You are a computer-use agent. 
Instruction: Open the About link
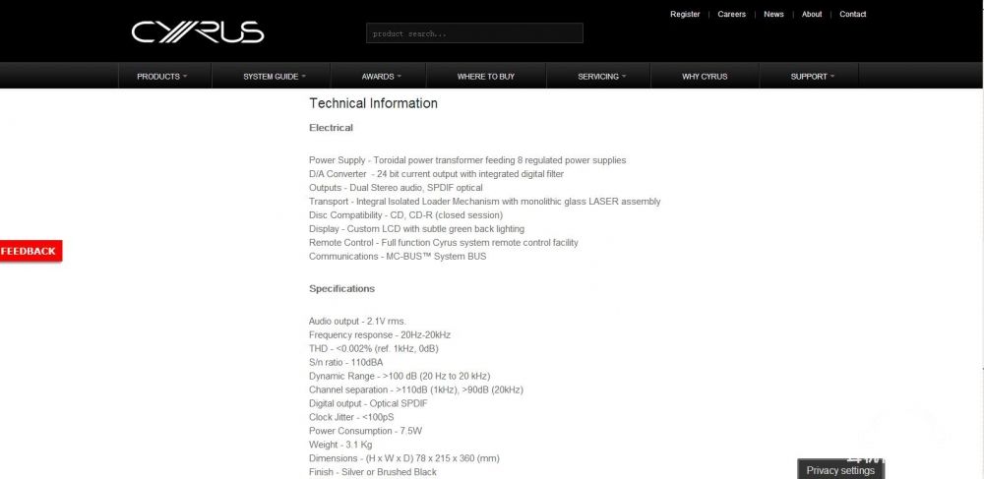(x=812, y=14)
